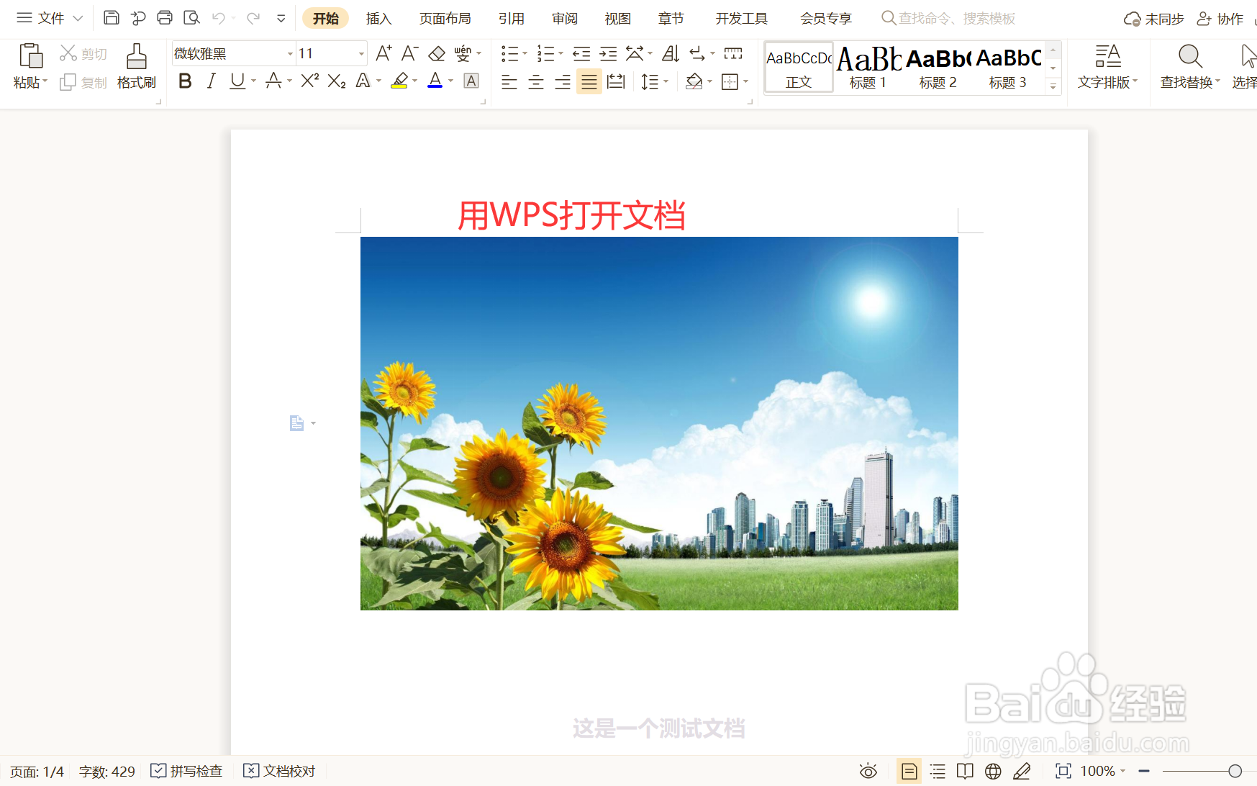
Task: Switch to the Insert tab
Action: 378,18
